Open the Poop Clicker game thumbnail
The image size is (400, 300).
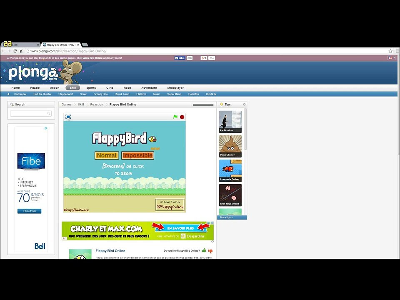230,146
